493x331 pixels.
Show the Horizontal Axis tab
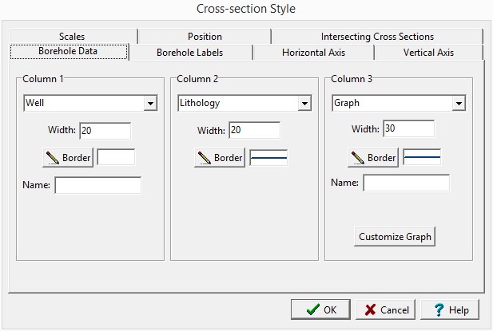coord(314,53)
